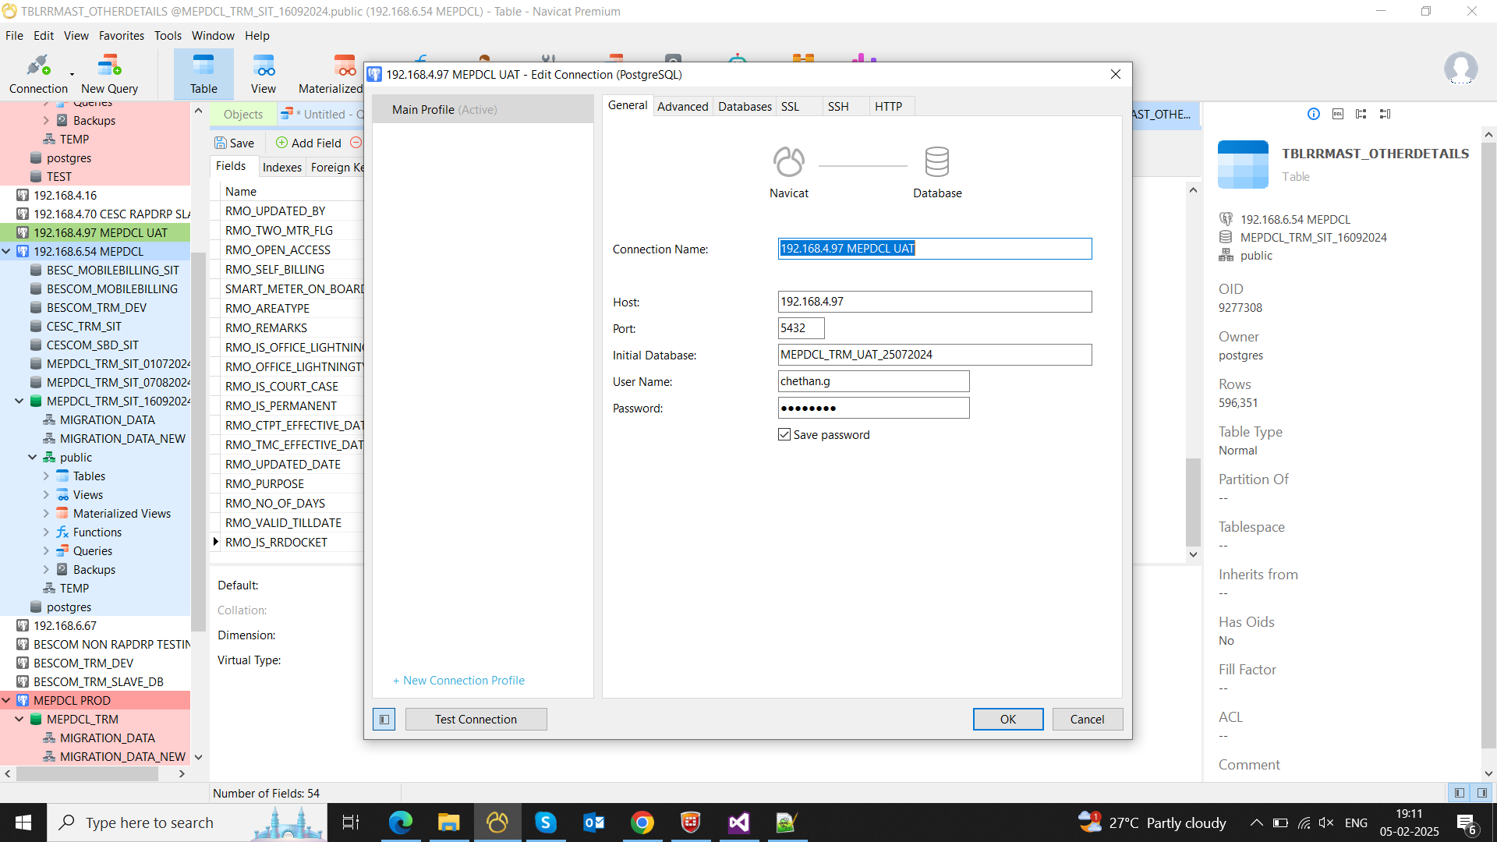This screenshot has width=1497, height=842.
Task: Collapse the public schema node
Action: coord(33,458)
